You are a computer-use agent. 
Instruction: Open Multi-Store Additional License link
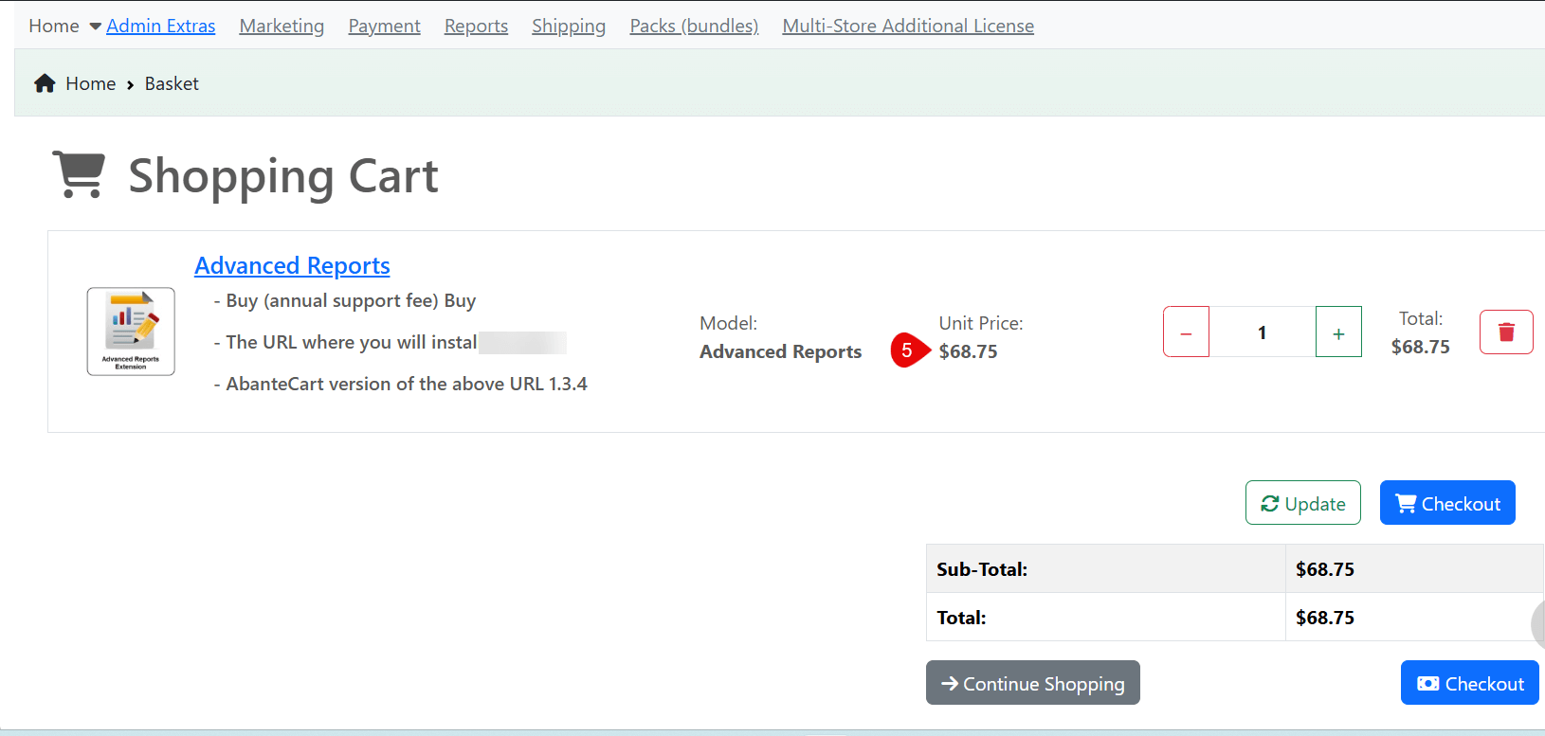(x=907, y=27)
